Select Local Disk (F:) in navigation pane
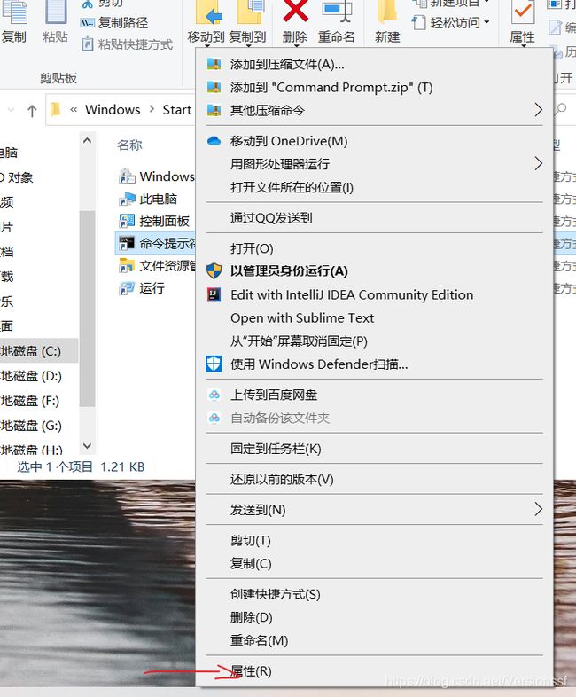Screen dimensions: 576x697 click(39, 401)
